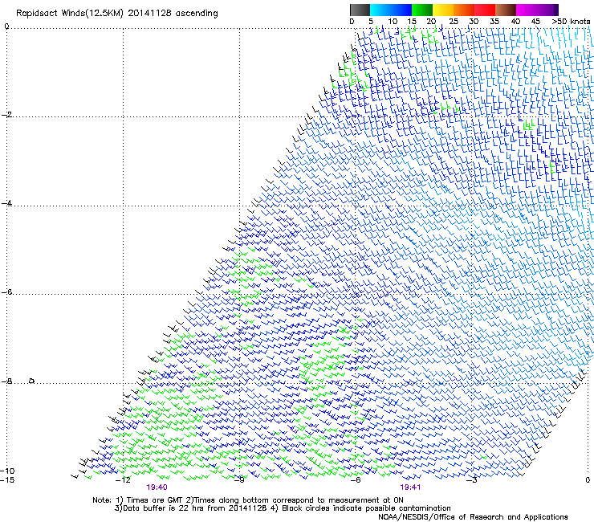This screenshot has height=522, width=594.
Task: Click the '-4' latitude axis label
Action: click(x=6, y=203)
